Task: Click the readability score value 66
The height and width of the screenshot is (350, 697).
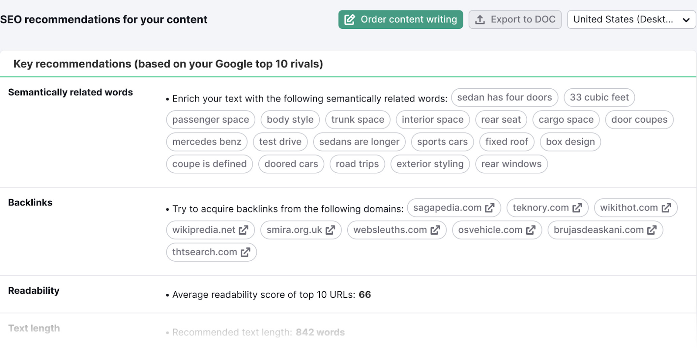Action: tap(365, 295)
